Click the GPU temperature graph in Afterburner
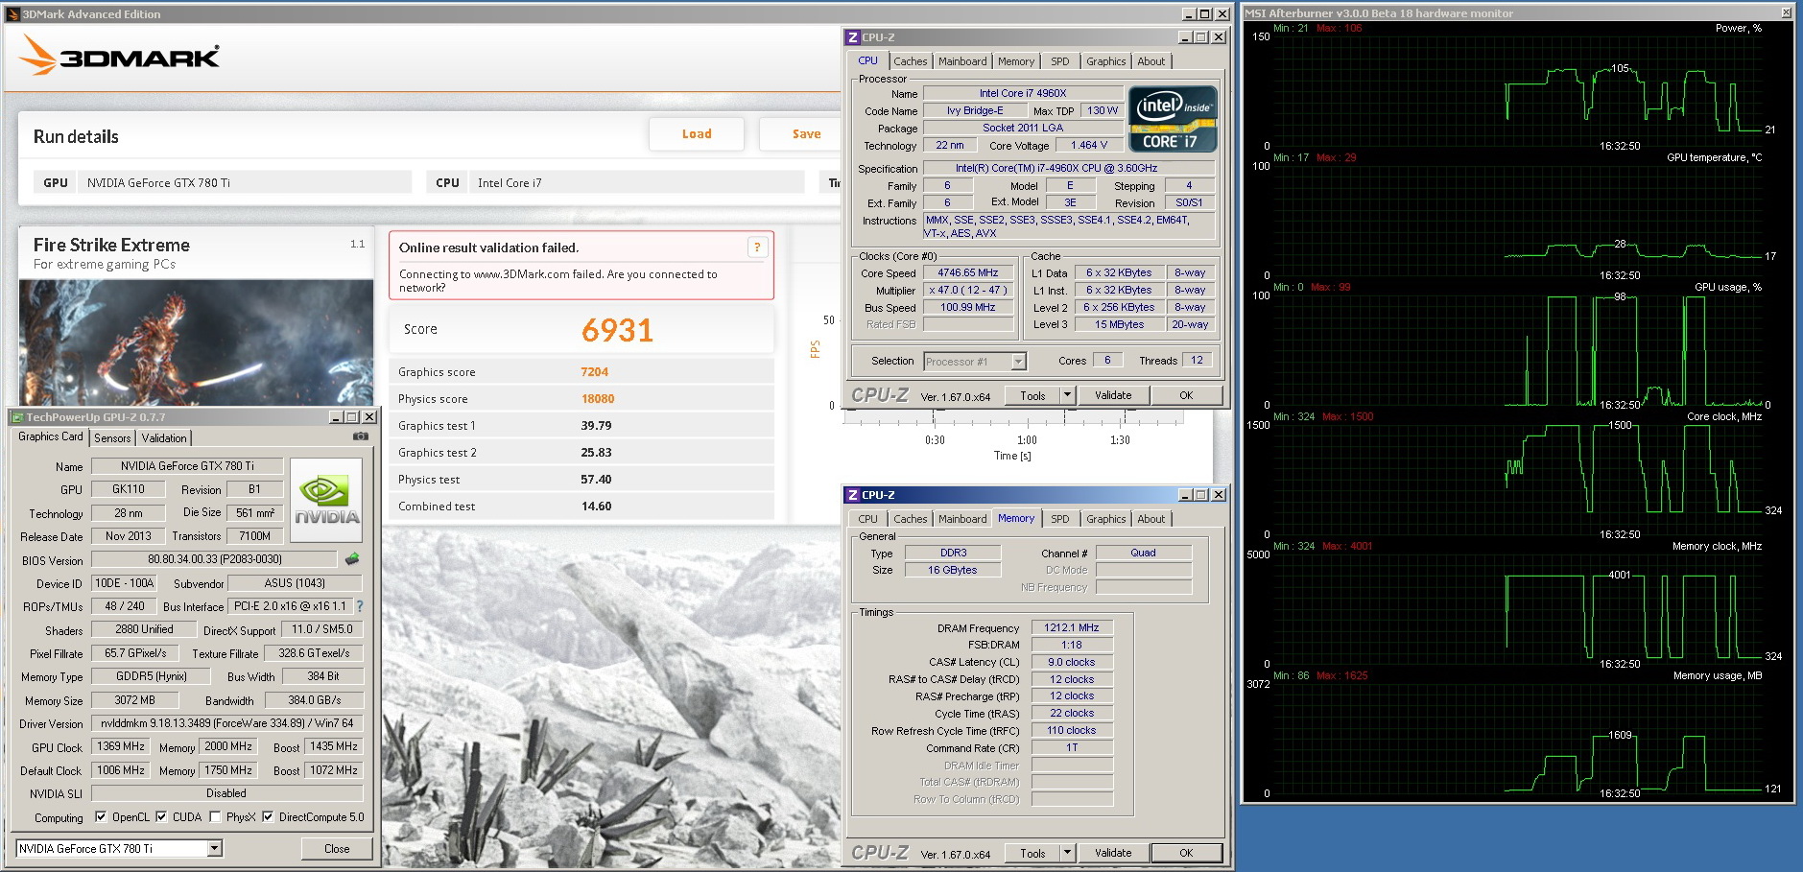This screenshot has width=1803, height=872. [1518, 221]
